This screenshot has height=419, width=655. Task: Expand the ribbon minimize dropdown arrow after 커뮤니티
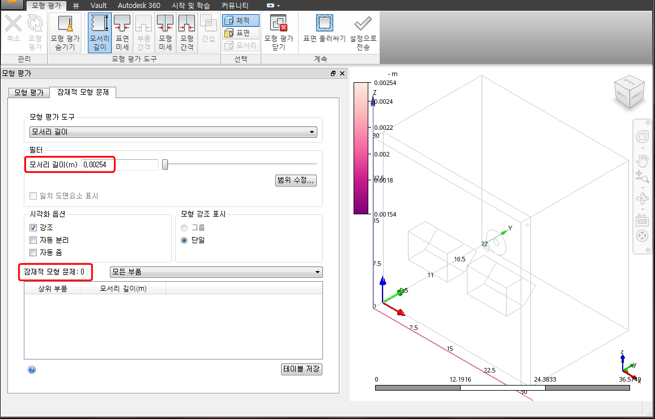(x=278, y=6)
